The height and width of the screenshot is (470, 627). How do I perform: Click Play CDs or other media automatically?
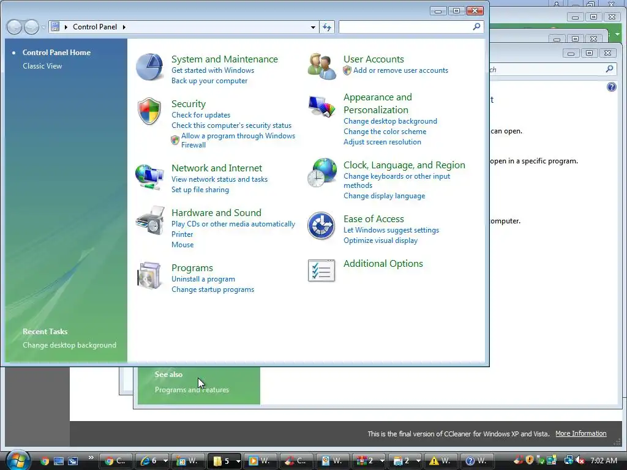tap(233, 224)
